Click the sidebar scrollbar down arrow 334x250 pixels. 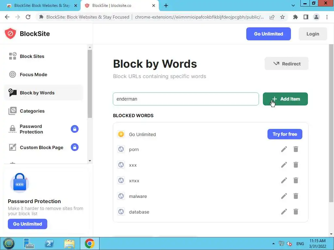pyautogui.click(x=90, y=161)
